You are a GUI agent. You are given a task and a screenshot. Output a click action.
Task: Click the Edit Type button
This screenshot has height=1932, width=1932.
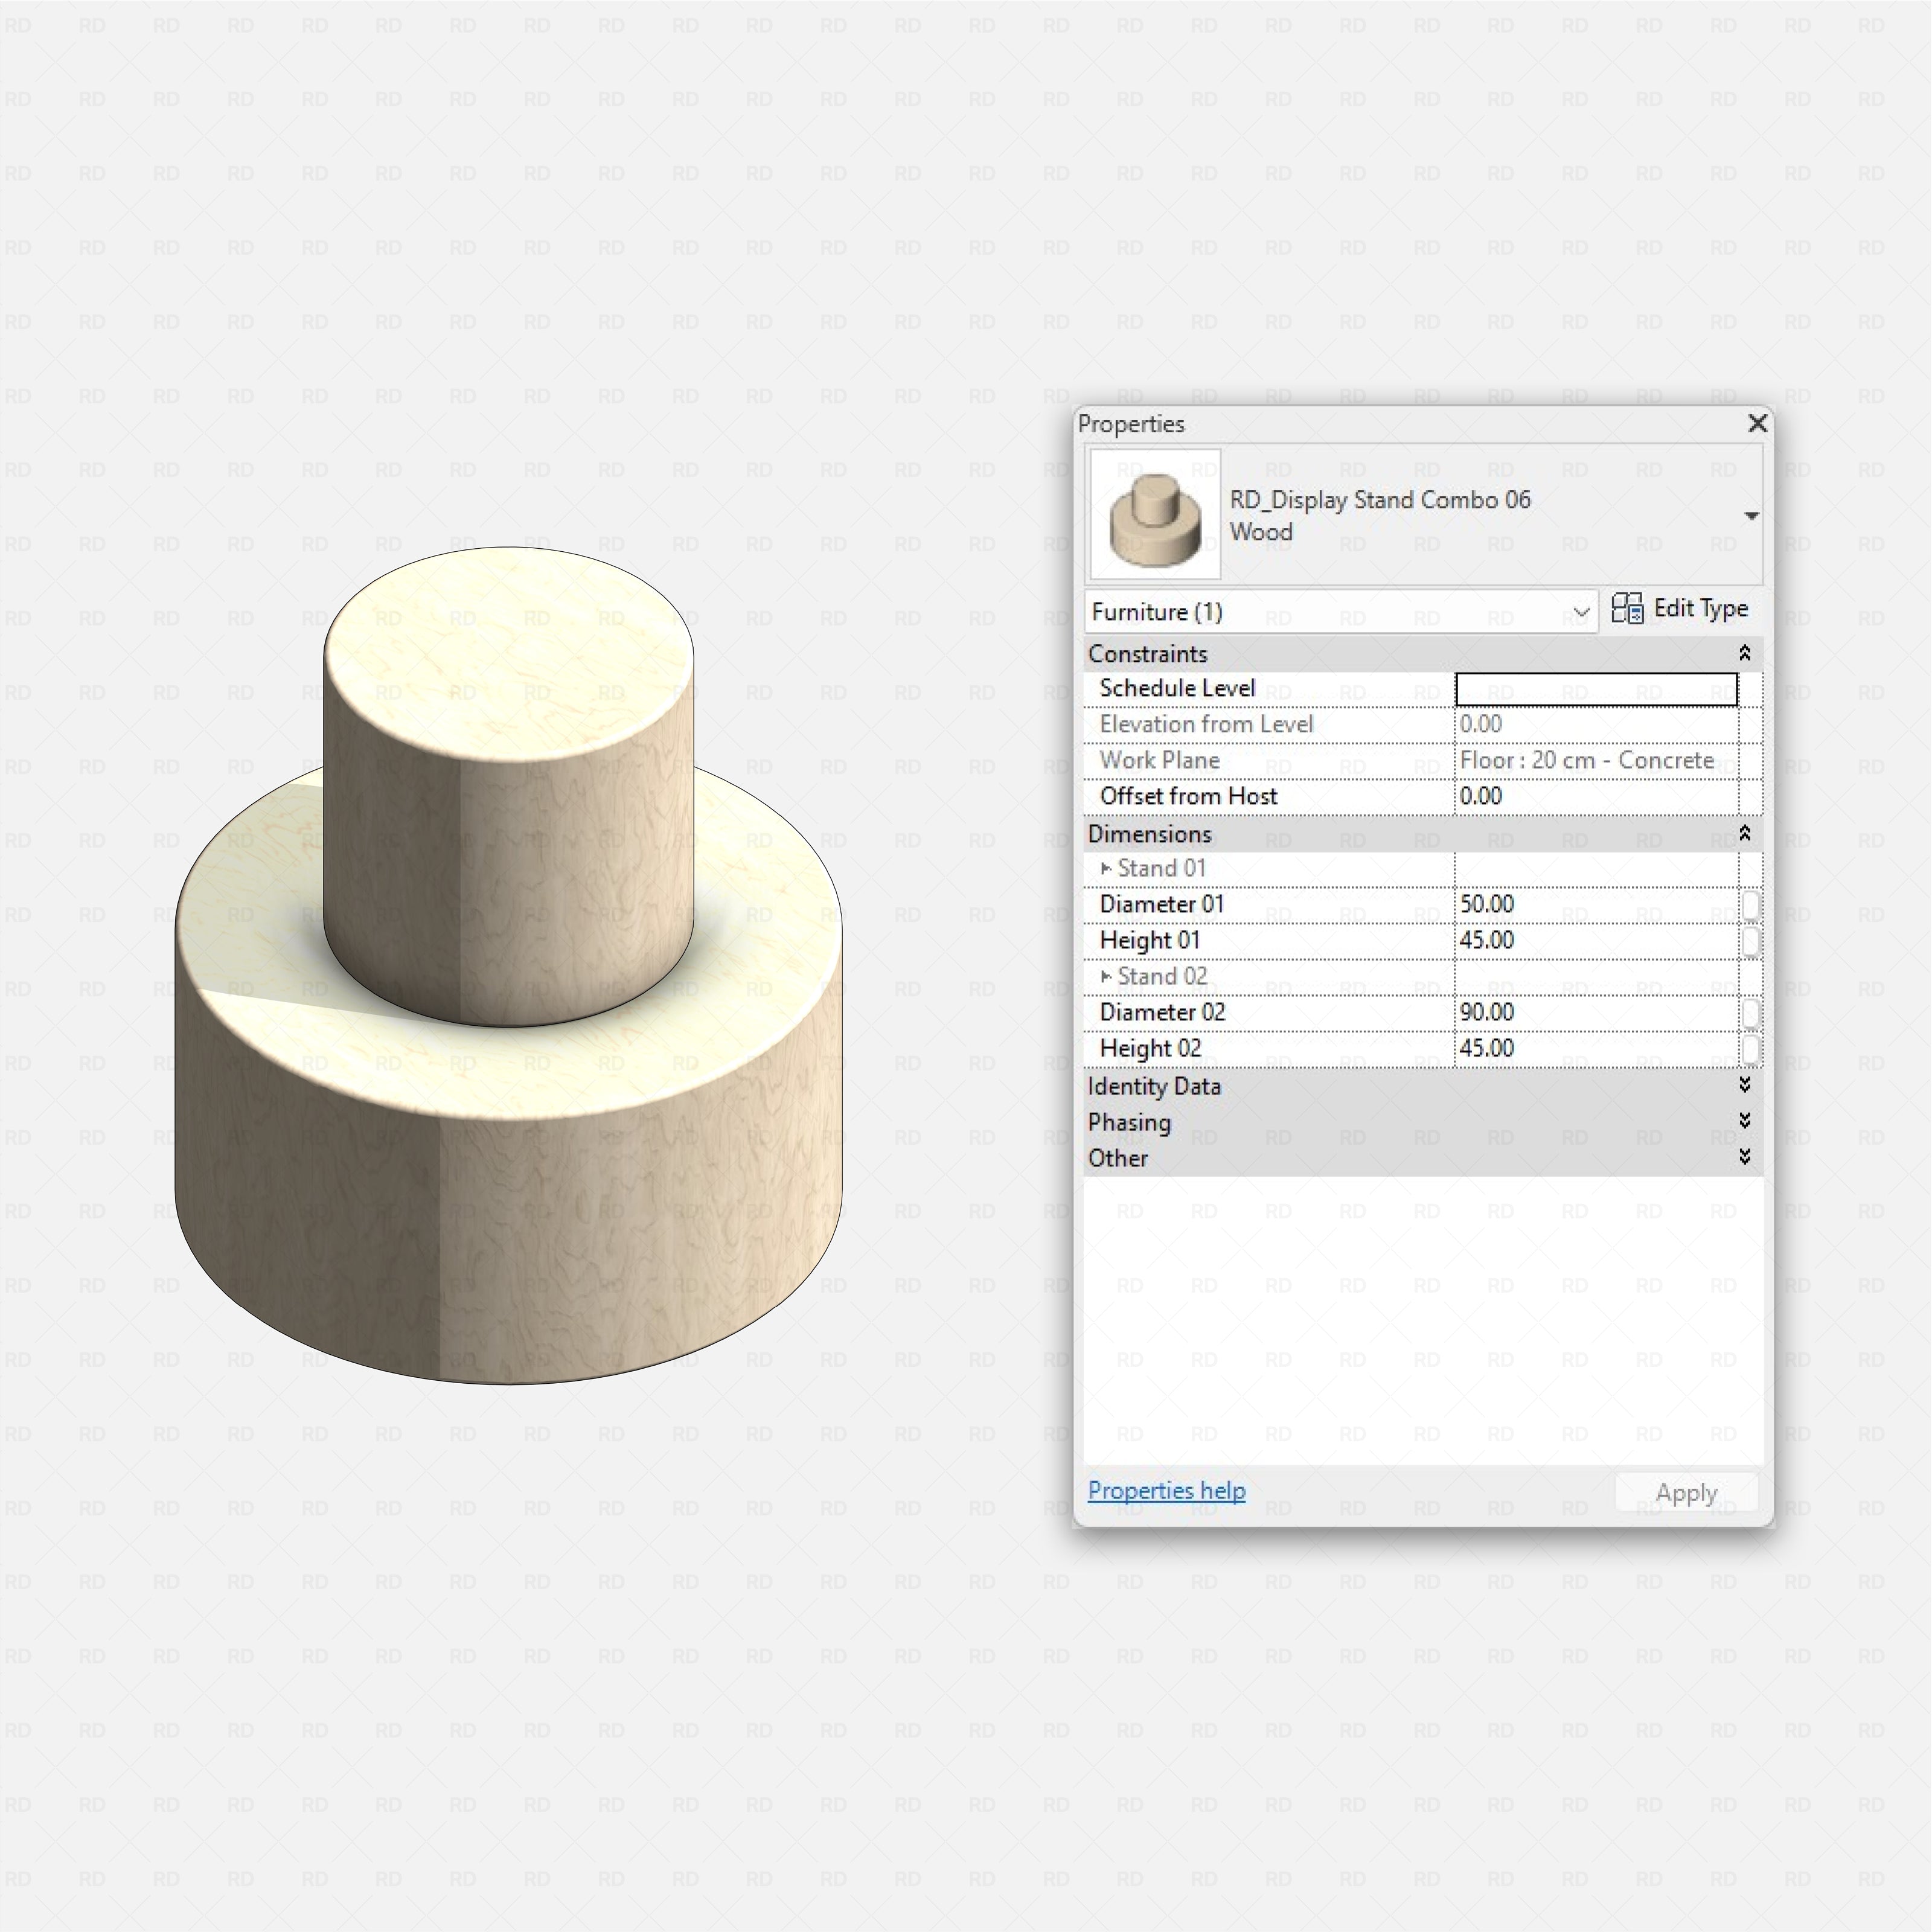tap(1680, 609)
